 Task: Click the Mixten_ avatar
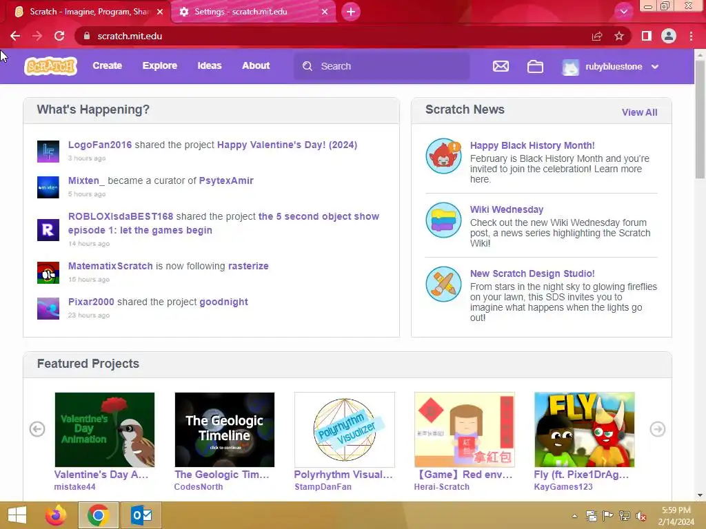48,187
